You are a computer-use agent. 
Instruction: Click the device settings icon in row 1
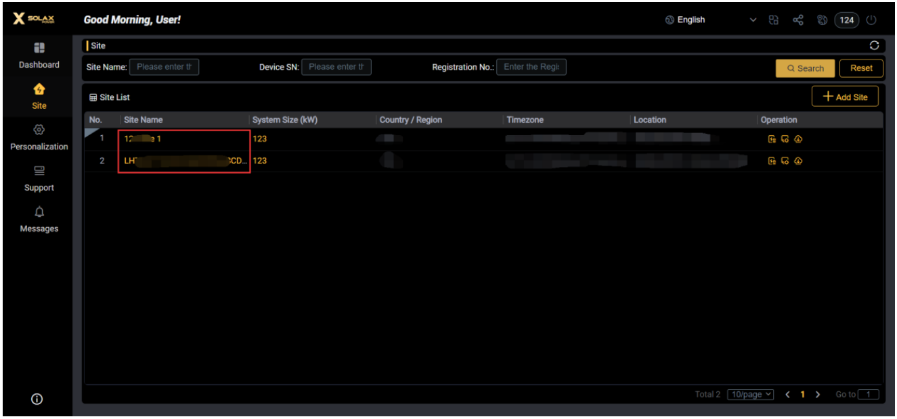[x=785, y=140]
